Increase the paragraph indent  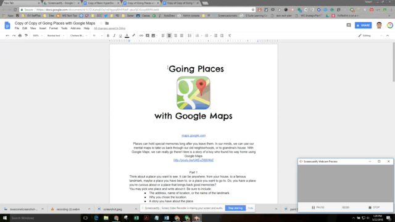[222, 36]
